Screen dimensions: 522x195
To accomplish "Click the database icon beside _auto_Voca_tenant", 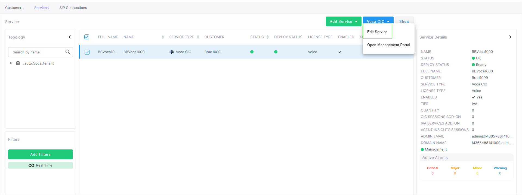I will click(x=18, y=63).
